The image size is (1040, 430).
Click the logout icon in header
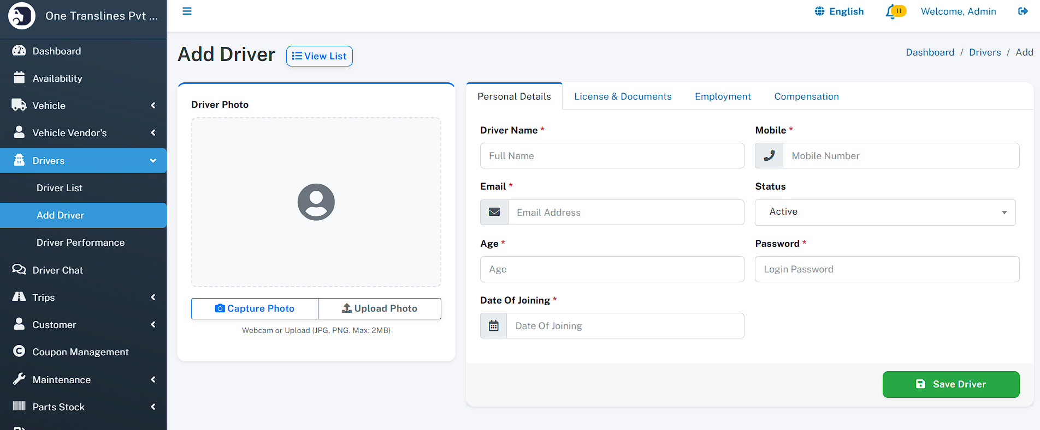[1023, 11]
